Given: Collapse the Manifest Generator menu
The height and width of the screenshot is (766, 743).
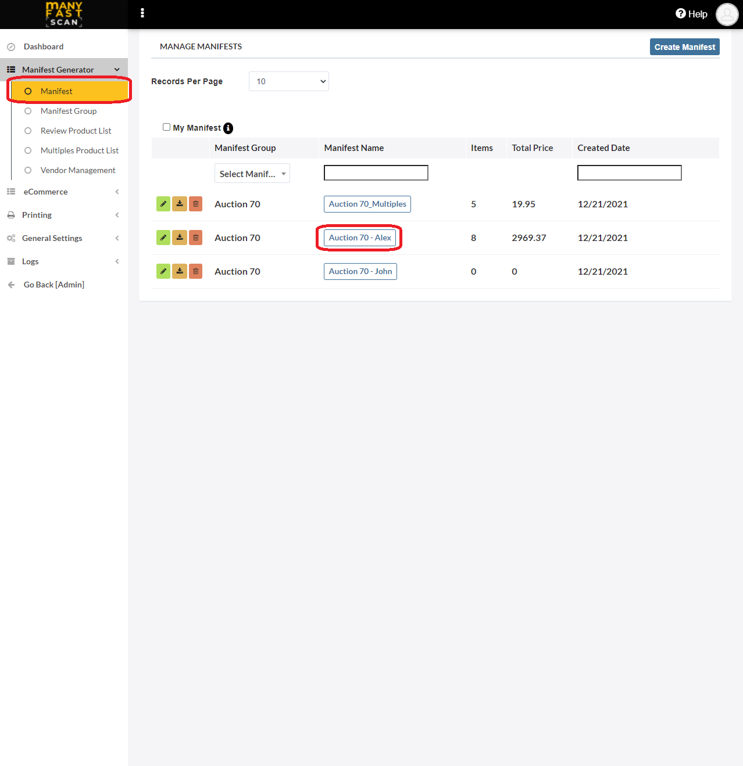Looking at the screenshot, I should click(64, 70).
